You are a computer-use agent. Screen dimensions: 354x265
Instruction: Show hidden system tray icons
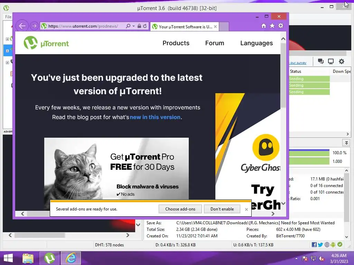[x=296, y=259]
